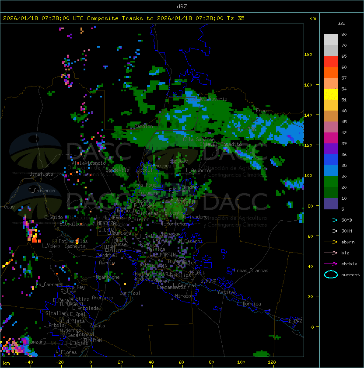Screen dimensions: 364x368
Task: Click the 'Agrelo' place label
Action: click(x=107, y=263)
